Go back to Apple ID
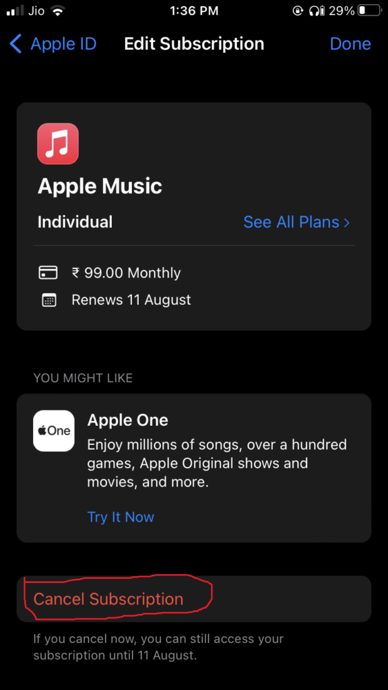The height and width of the screenshot is (690, 388). 53,44
